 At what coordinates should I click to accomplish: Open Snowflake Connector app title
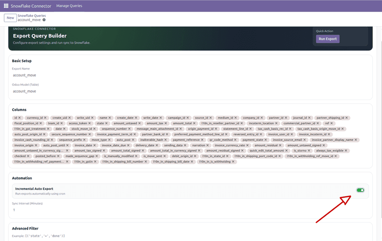[31, 6]
